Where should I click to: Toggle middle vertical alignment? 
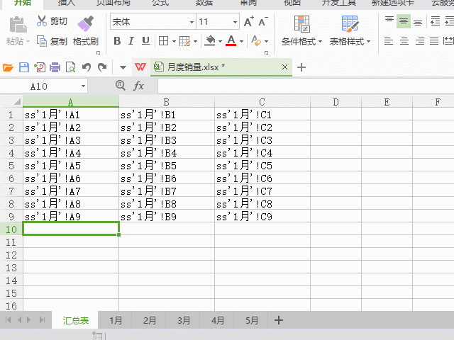pos(404,21)
